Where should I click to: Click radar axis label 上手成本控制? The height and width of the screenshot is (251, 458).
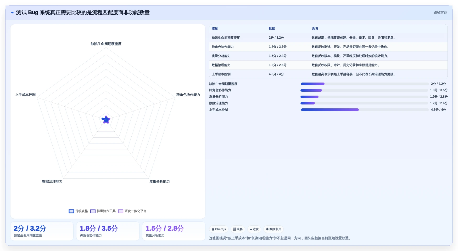click(x=25, y=95)
